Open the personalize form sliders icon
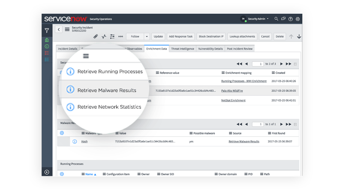This screenshot has height=196, width=343. (112, 36)
